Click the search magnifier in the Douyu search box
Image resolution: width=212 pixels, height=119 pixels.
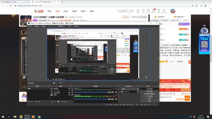pos(132,11)
